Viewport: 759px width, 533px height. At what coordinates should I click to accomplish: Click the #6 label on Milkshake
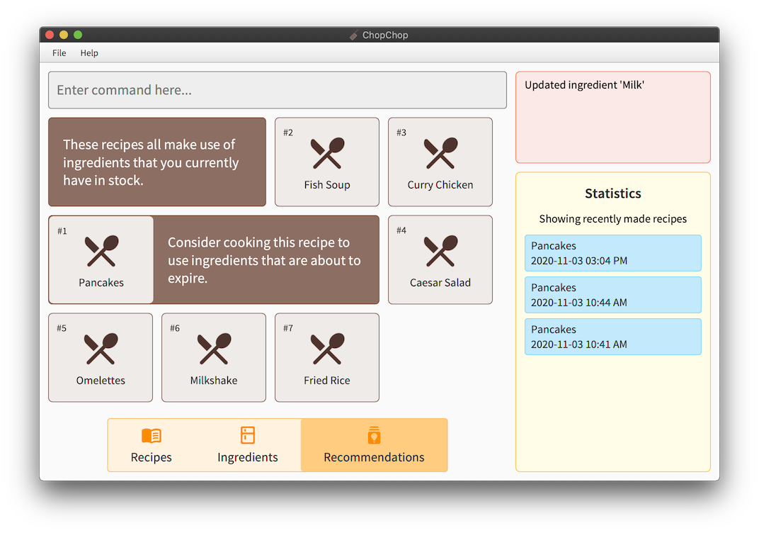(x=175, y=329)
